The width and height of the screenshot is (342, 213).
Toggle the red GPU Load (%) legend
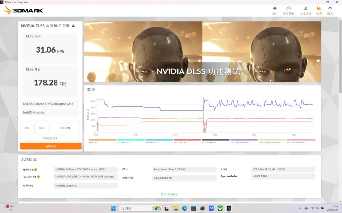click(x=187, y=141)
